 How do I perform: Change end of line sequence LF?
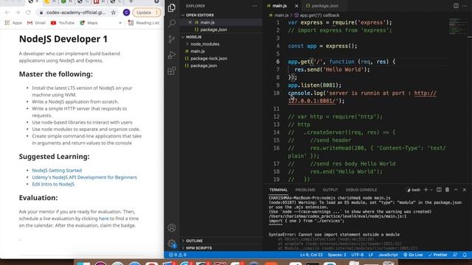coord(371,255)
